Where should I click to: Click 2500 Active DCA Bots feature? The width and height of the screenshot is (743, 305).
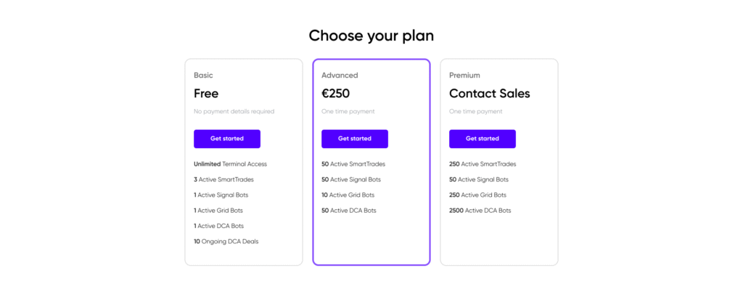click(x=480, y=211)
